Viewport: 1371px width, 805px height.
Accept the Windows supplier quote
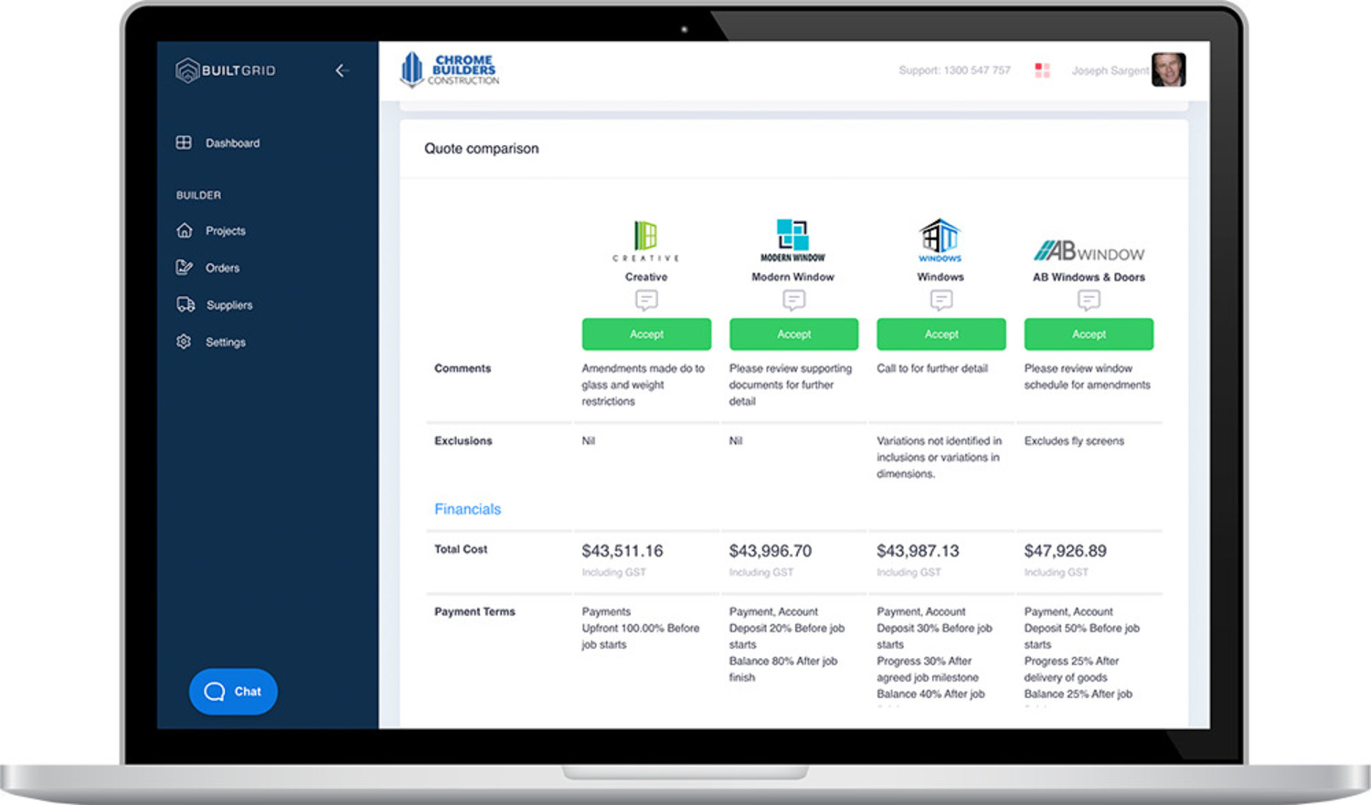941,334
